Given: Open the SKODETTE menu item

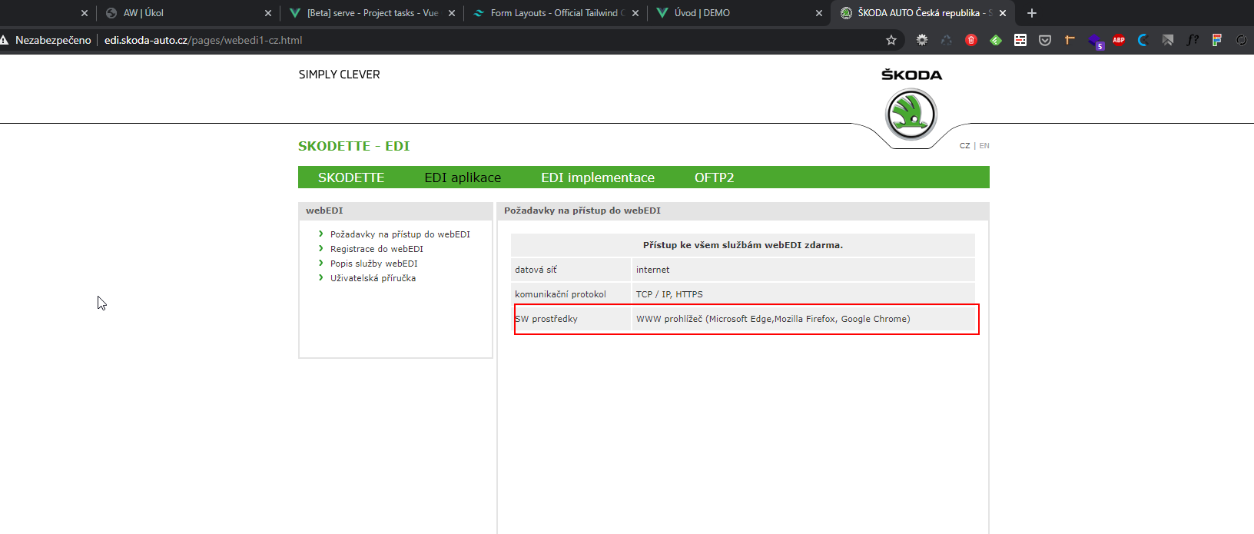Looking at the screenshot, I should pyautogui.click(x=351, y=177).
